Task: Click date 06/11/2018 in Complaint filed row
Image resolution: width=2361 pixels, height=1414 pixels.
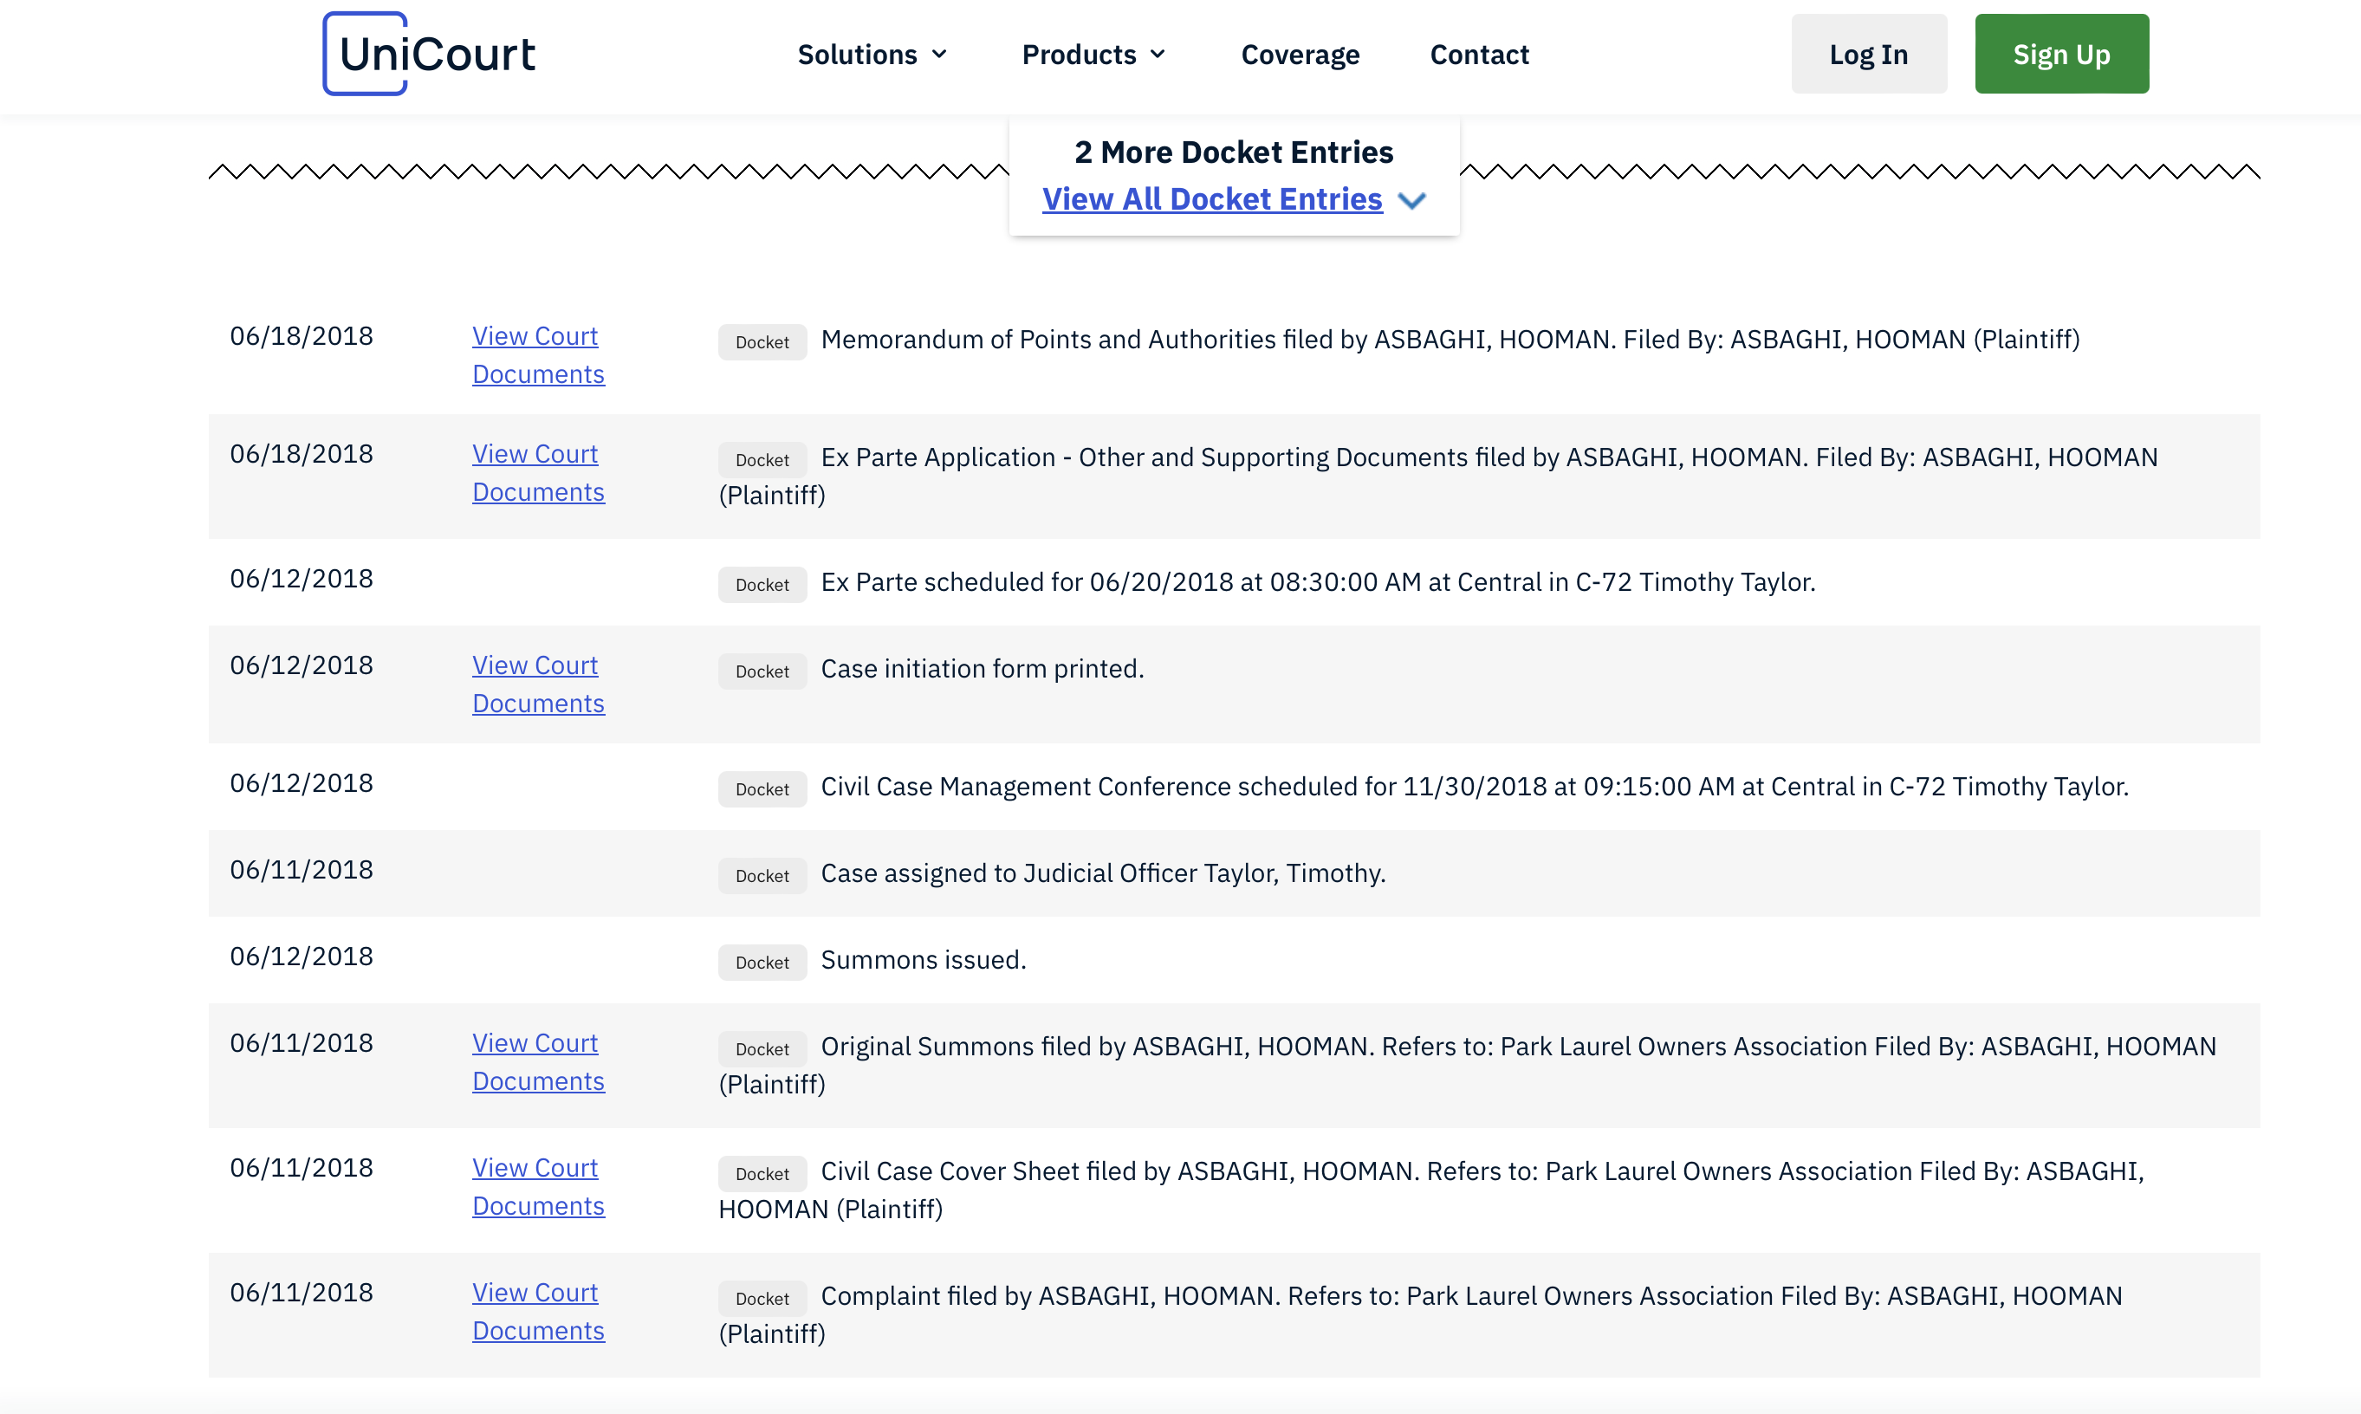Action: 301,1293
